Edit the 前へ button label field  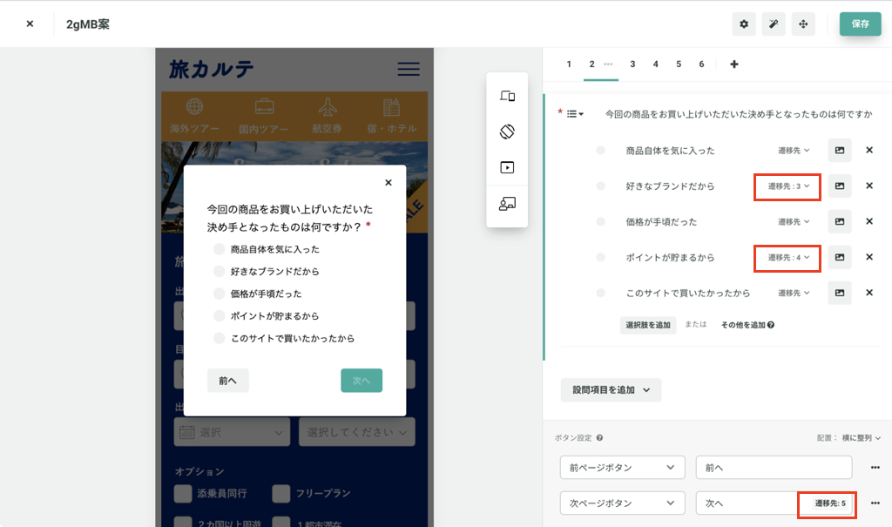(x=774, y=467)
